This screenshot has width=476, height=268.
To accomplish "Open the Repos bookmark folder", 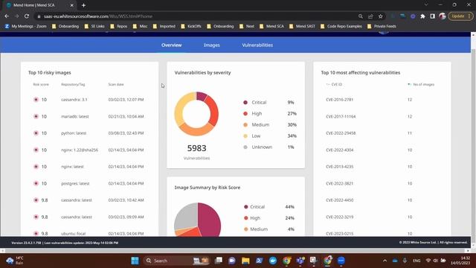I will click(119, 27).
